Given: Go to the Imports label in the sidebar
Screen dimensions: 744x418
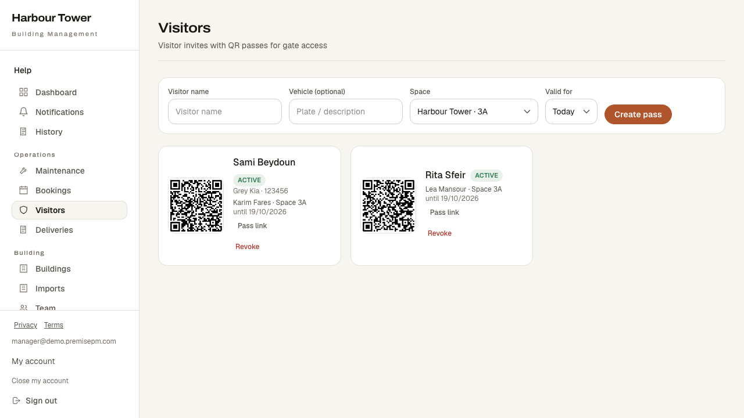Looking at the screenshot, I should tap(50, 289).
